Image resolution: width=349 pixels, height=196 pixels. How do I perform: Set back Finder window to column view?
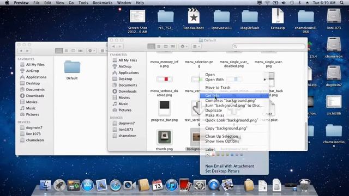click(73, 51)
